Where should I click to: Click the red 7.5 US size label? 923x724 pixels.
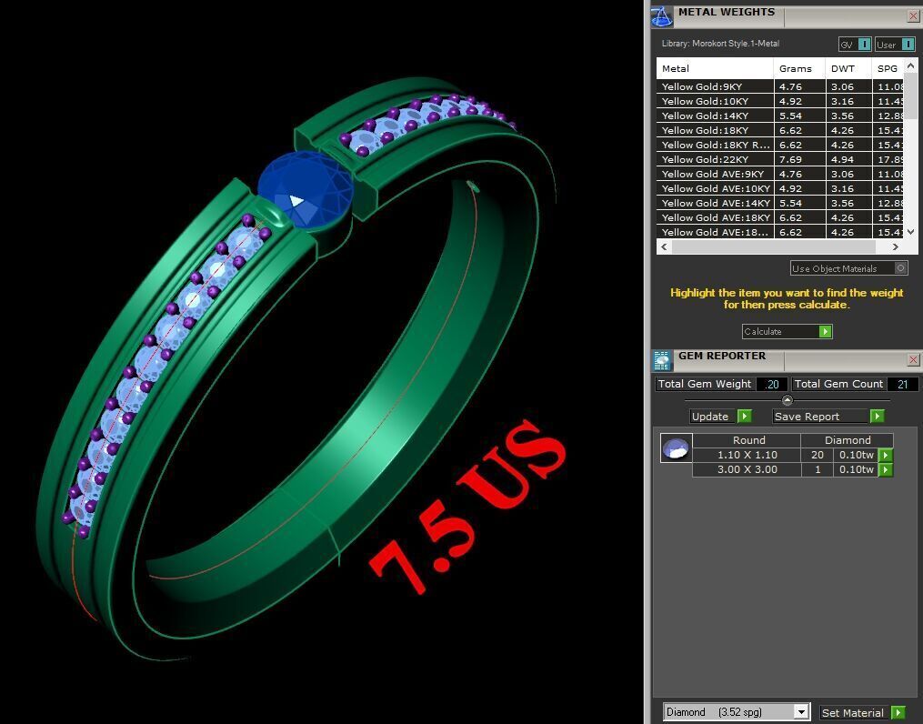[467, 508]
